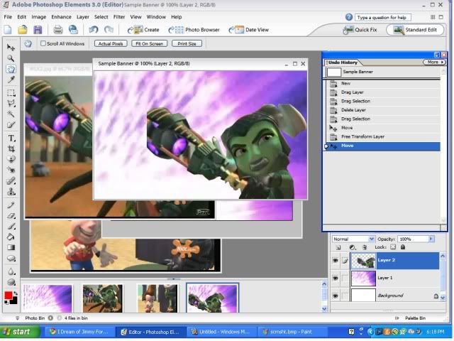Select the Horizontal Type tool
The height and width of the screenshot is (341, 454).
pos(11,138)
